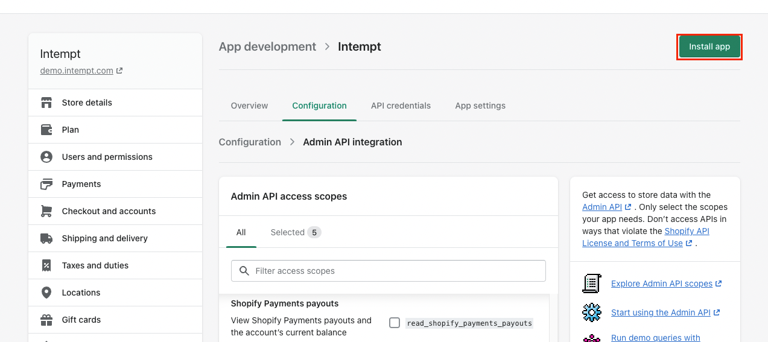
Task: Enable read_shopify_payments_payouts checkbox
Action: click(x=395, y=323)
